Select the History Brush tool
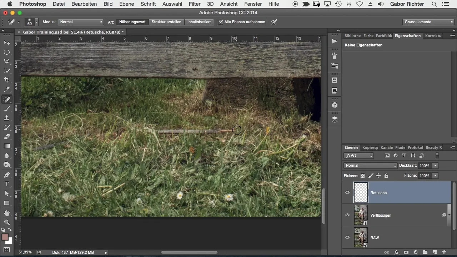The width and height of the screenshot is (457, 257). point(7,127)
